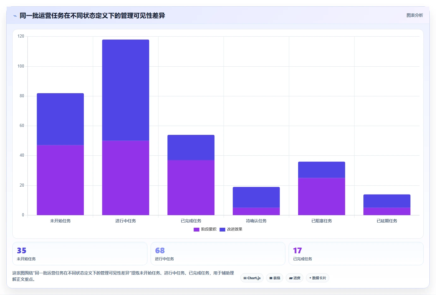Viewport: 436px width, 295px height.
Task: Click the y-axis value 100
Action: click(21, 66)
